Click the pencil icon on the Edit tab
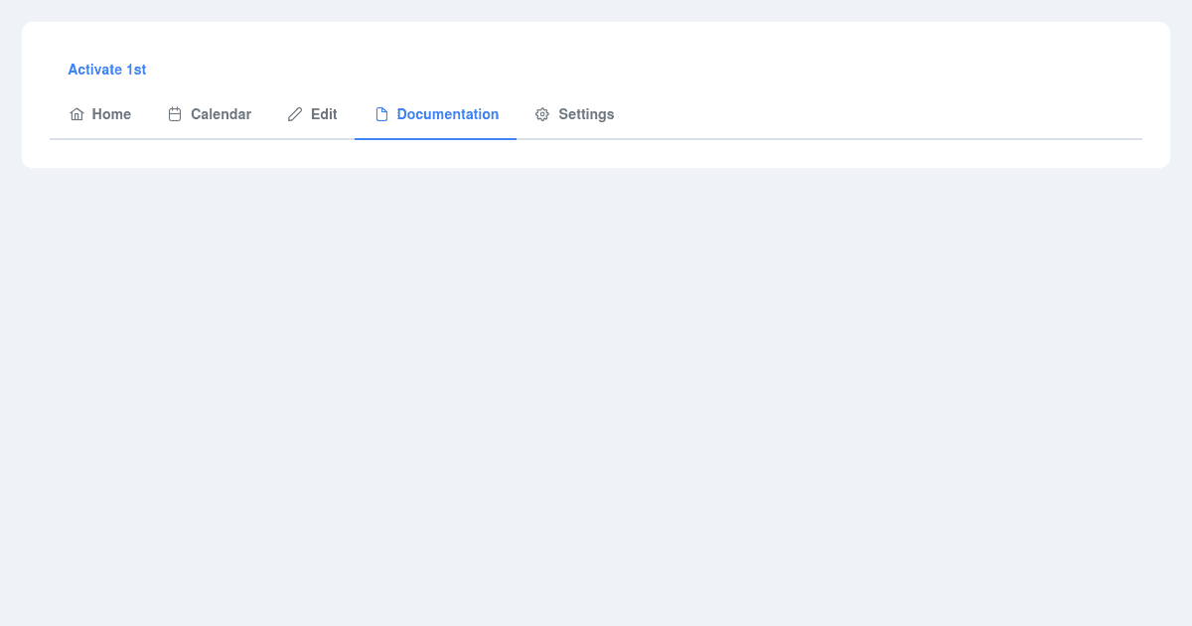 (295, 114)
